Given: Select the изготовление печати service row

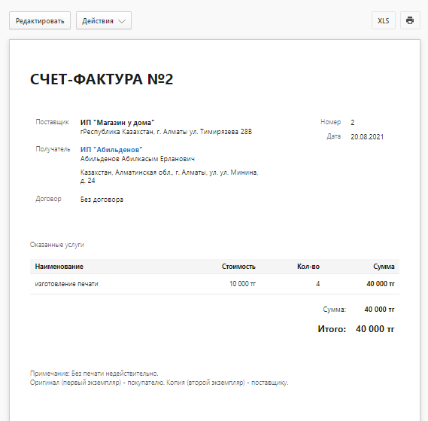Looking at the screenshot, I should pos(214,284).
